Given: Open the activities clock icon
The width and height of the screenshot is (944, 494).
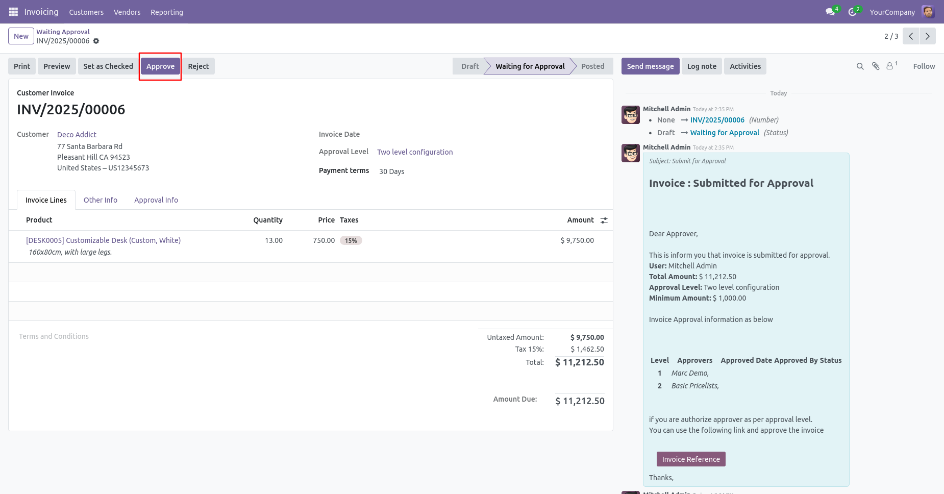Looking at the screenshot, I should coord(852,12).
